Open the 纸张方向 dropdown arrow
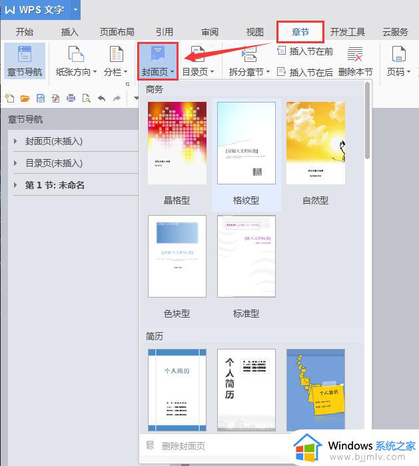This screenshot has height=466, width=419. [95, 72]
